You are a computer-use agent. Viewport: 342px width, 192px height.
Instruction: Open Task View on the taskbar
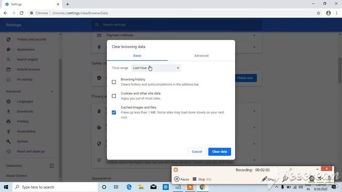(x=116, y=187)
